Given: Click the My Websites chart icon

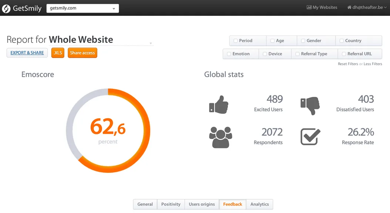Looking at the screenshot, I should click(309, 7).
